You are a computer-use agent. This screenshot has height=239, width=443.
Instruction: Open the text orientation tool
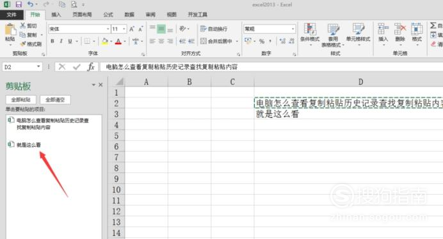click(x=183, y=29)
